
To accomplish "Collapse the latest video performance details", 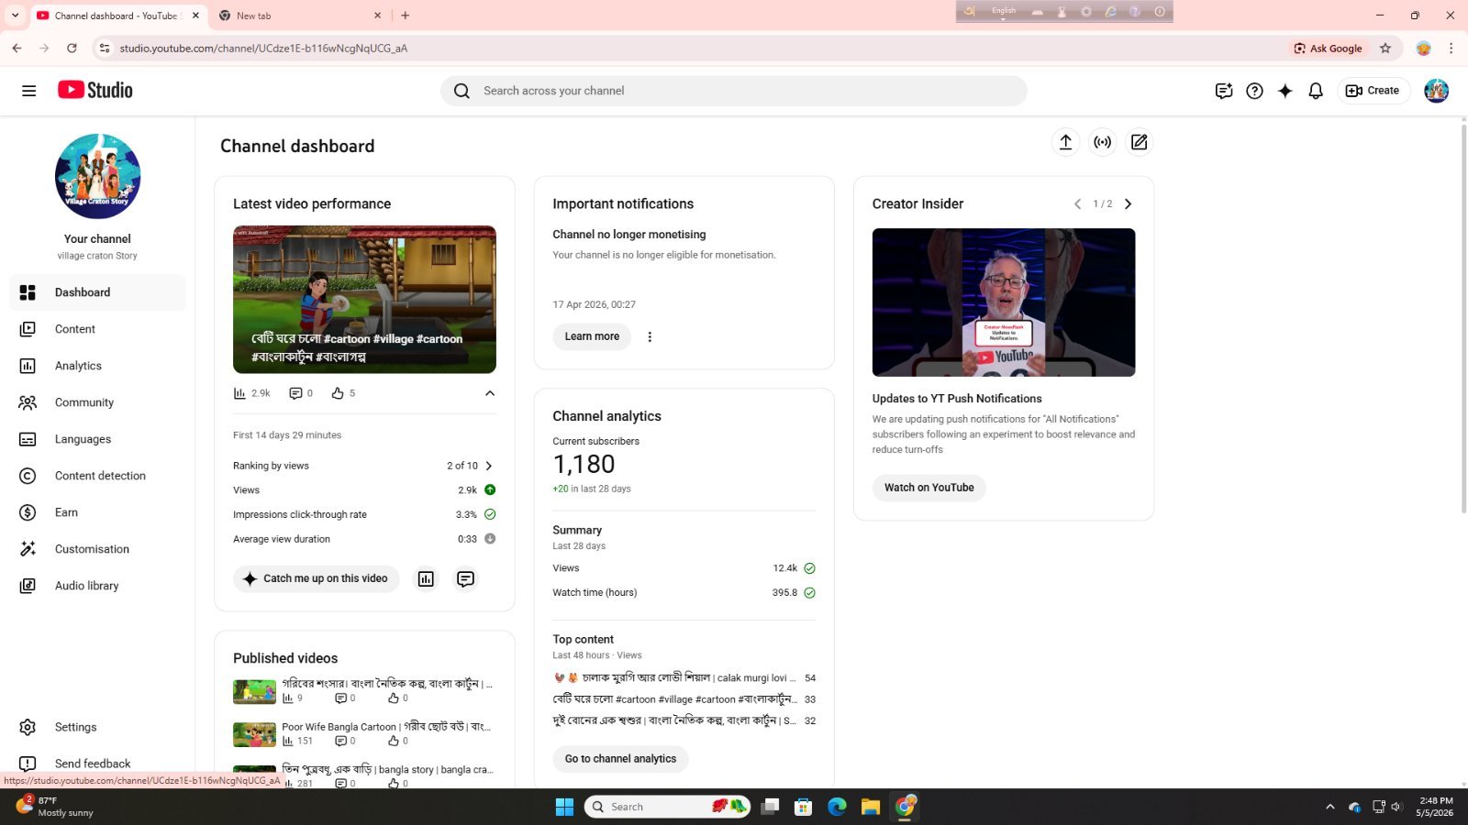I will tap(490, 393).
